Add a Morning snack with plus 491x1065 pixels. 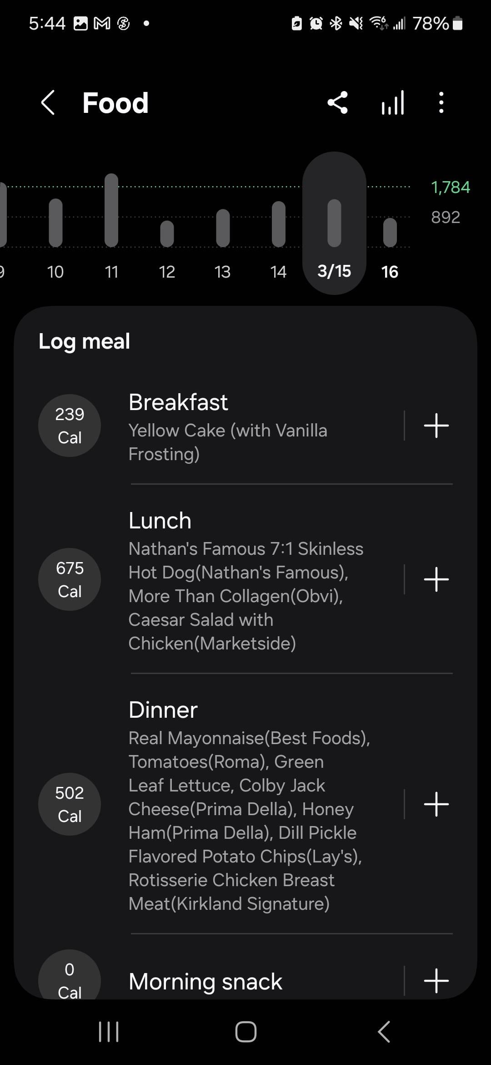point(436,980)
